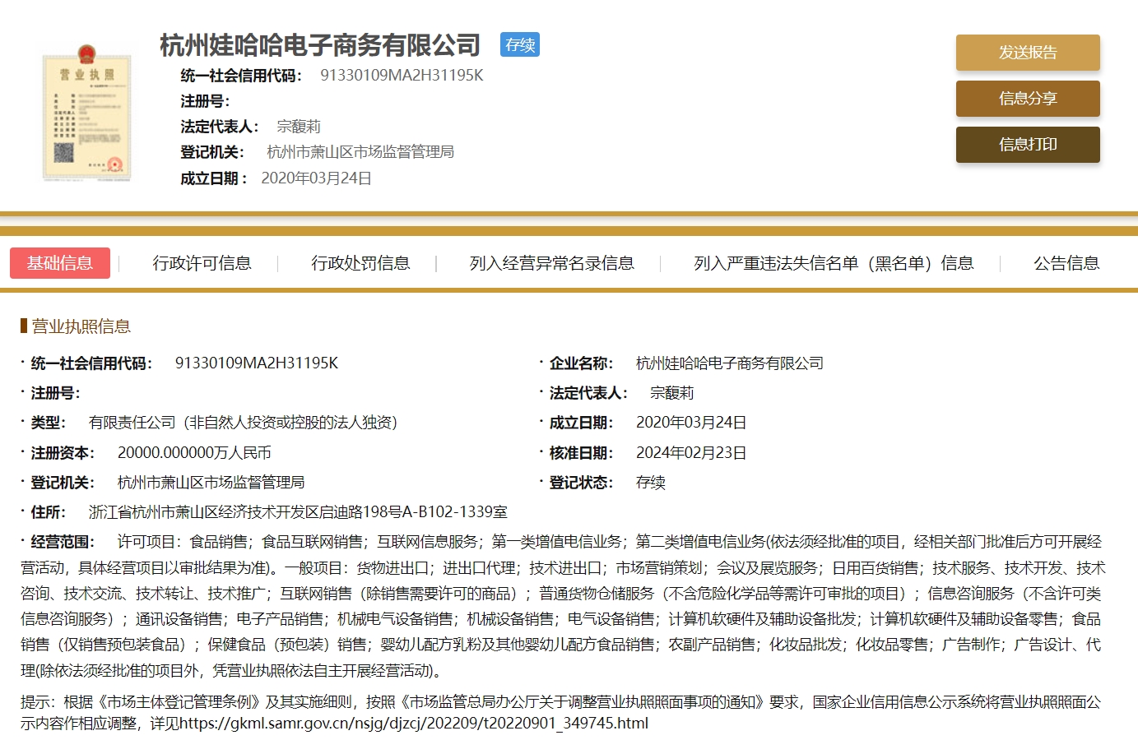The height and width of the screenshot is (740, 1138).
Task: Click the 类型 value 有限责任公司
Action: (x=243, y=423)
